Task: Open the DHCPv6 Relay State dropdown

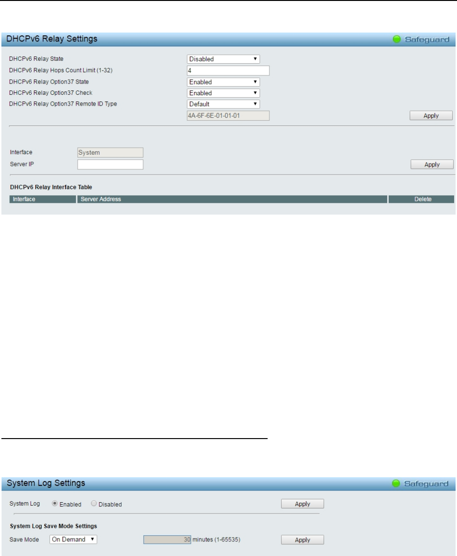Action: coord(223,59)
